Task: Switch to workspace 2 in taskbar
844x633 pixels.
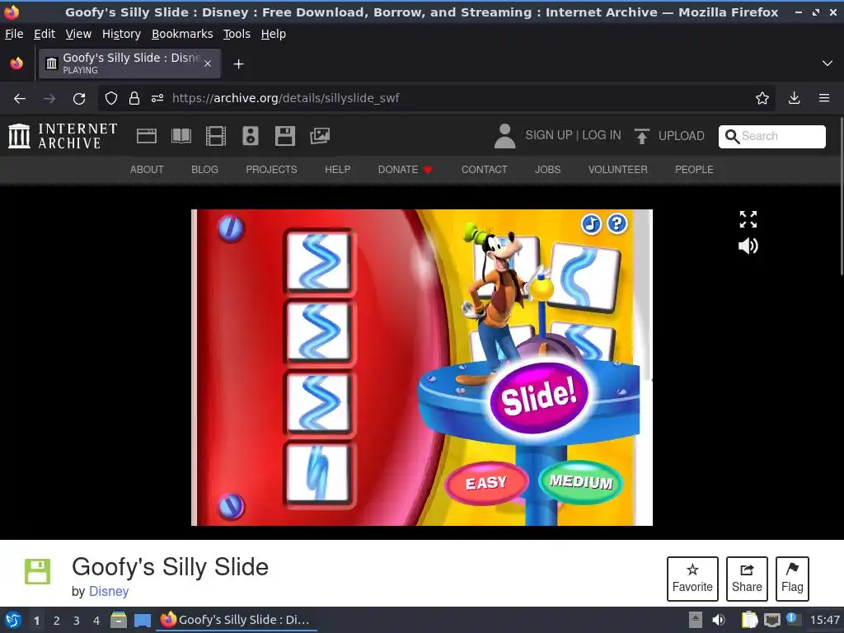Action: coord(57,621)
